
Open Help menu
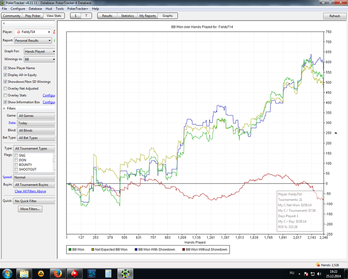point(95,8)
